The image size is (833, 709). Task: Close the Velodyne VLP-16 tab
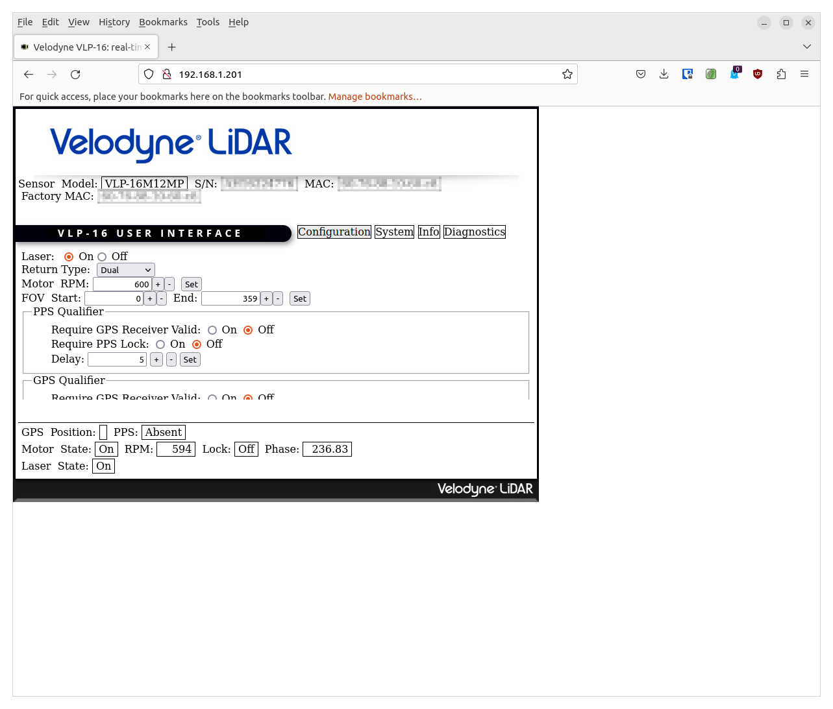coord(147,47)
